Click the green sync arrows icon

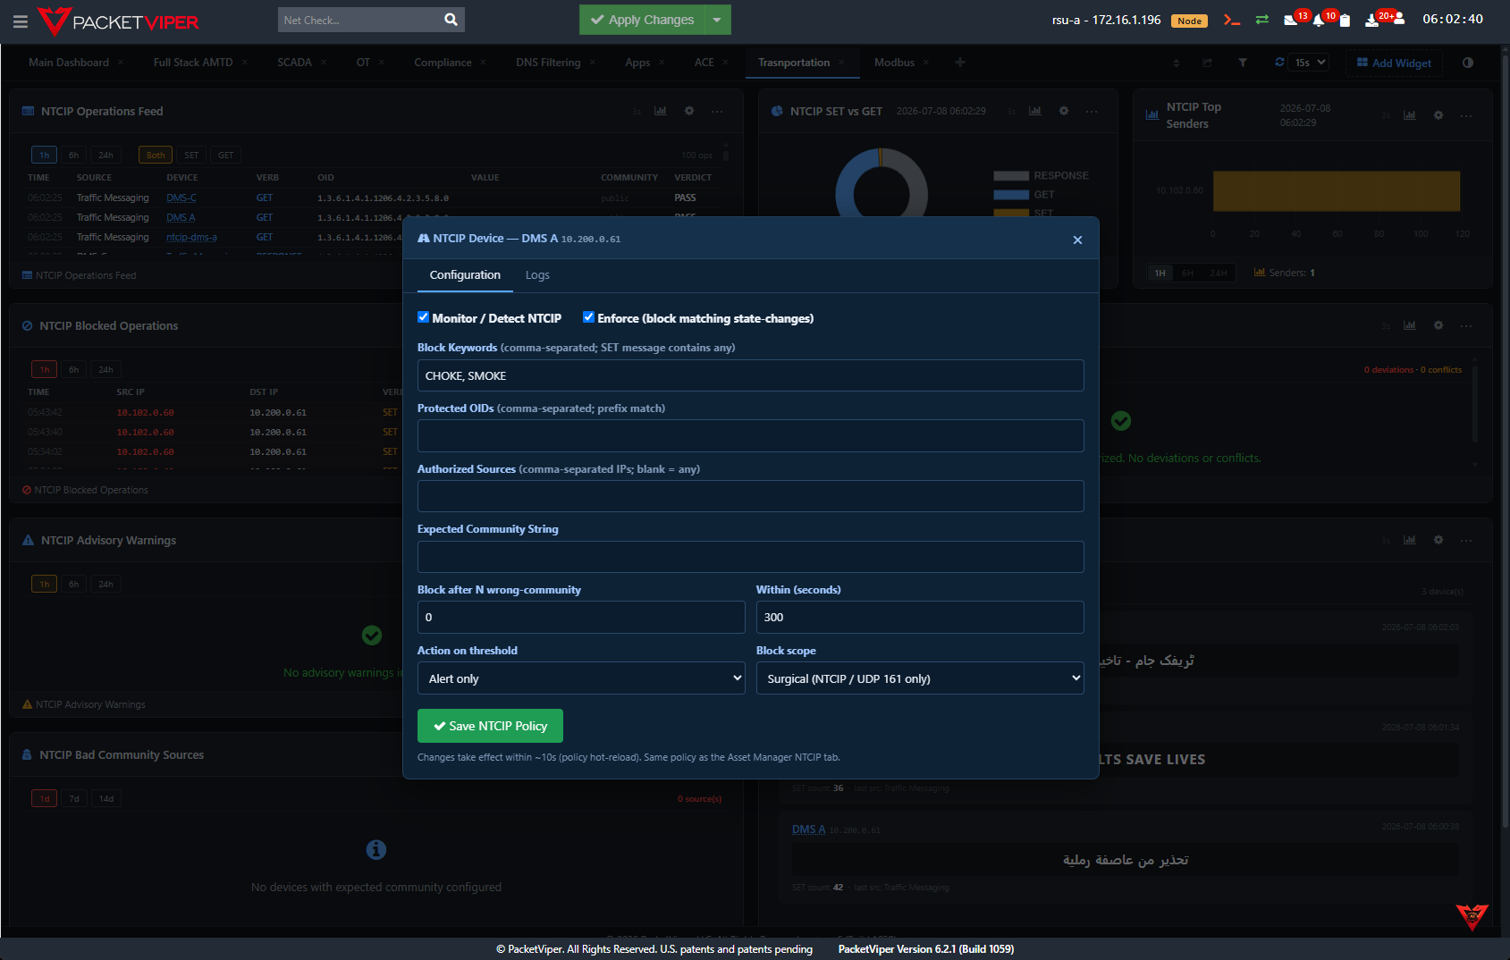pos(1262,20)
